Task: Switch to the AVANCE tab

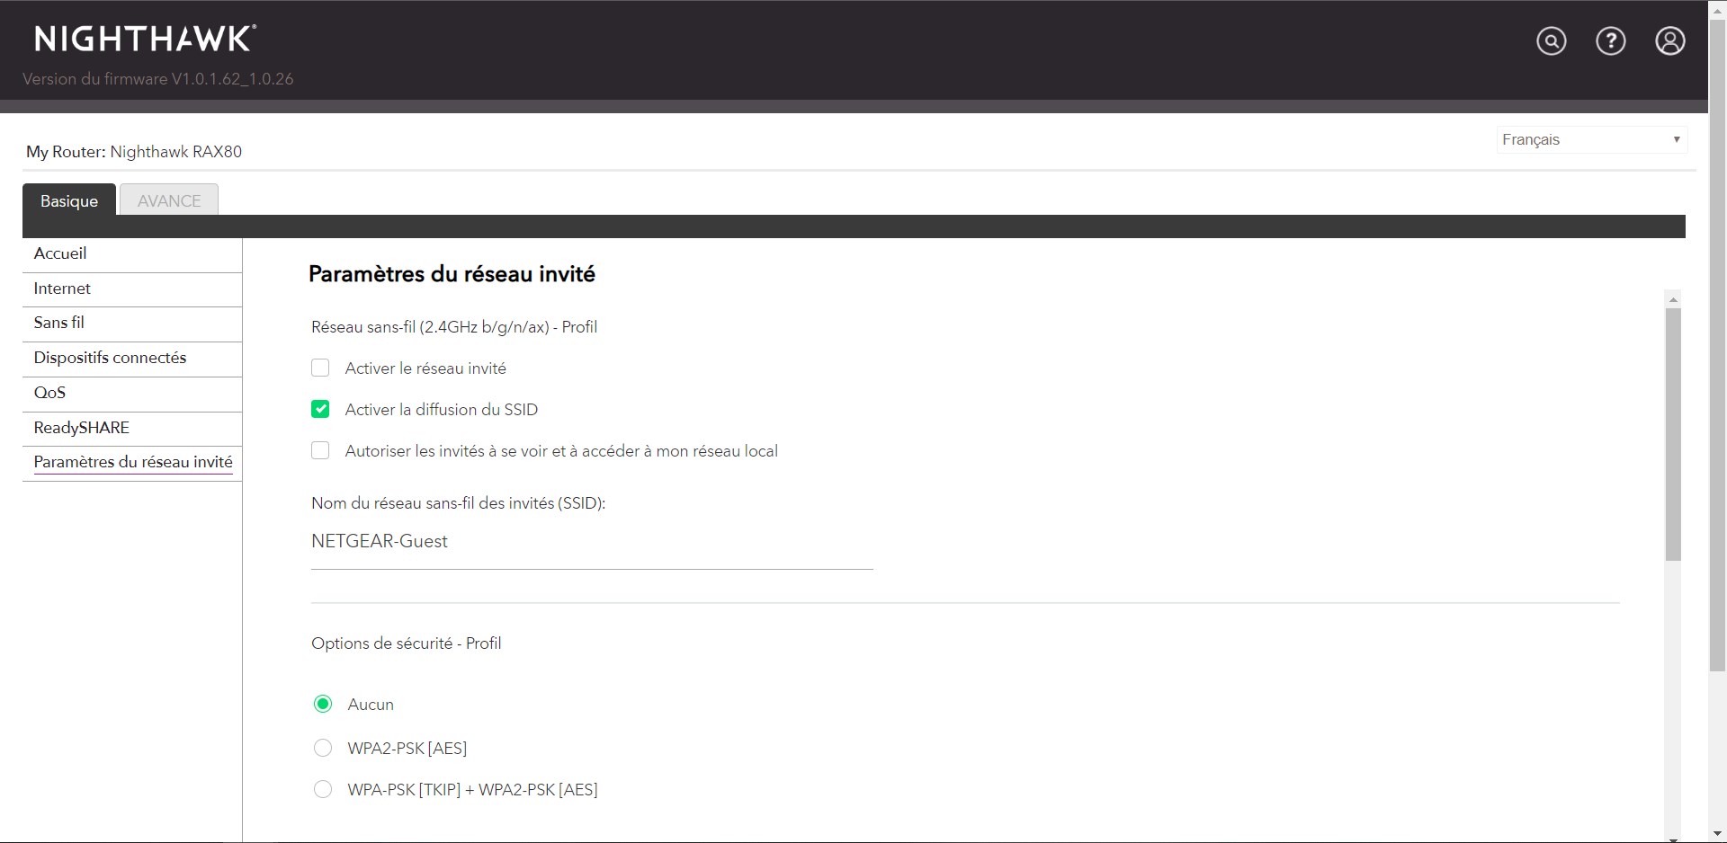Action: pos(169,200)
